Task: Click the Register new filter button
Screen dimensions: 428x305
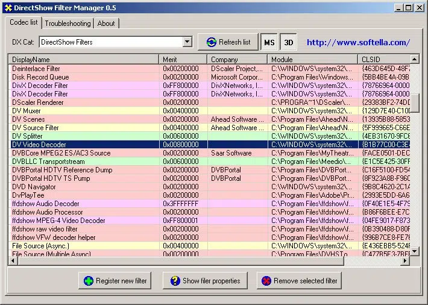Action: (115, 281)
